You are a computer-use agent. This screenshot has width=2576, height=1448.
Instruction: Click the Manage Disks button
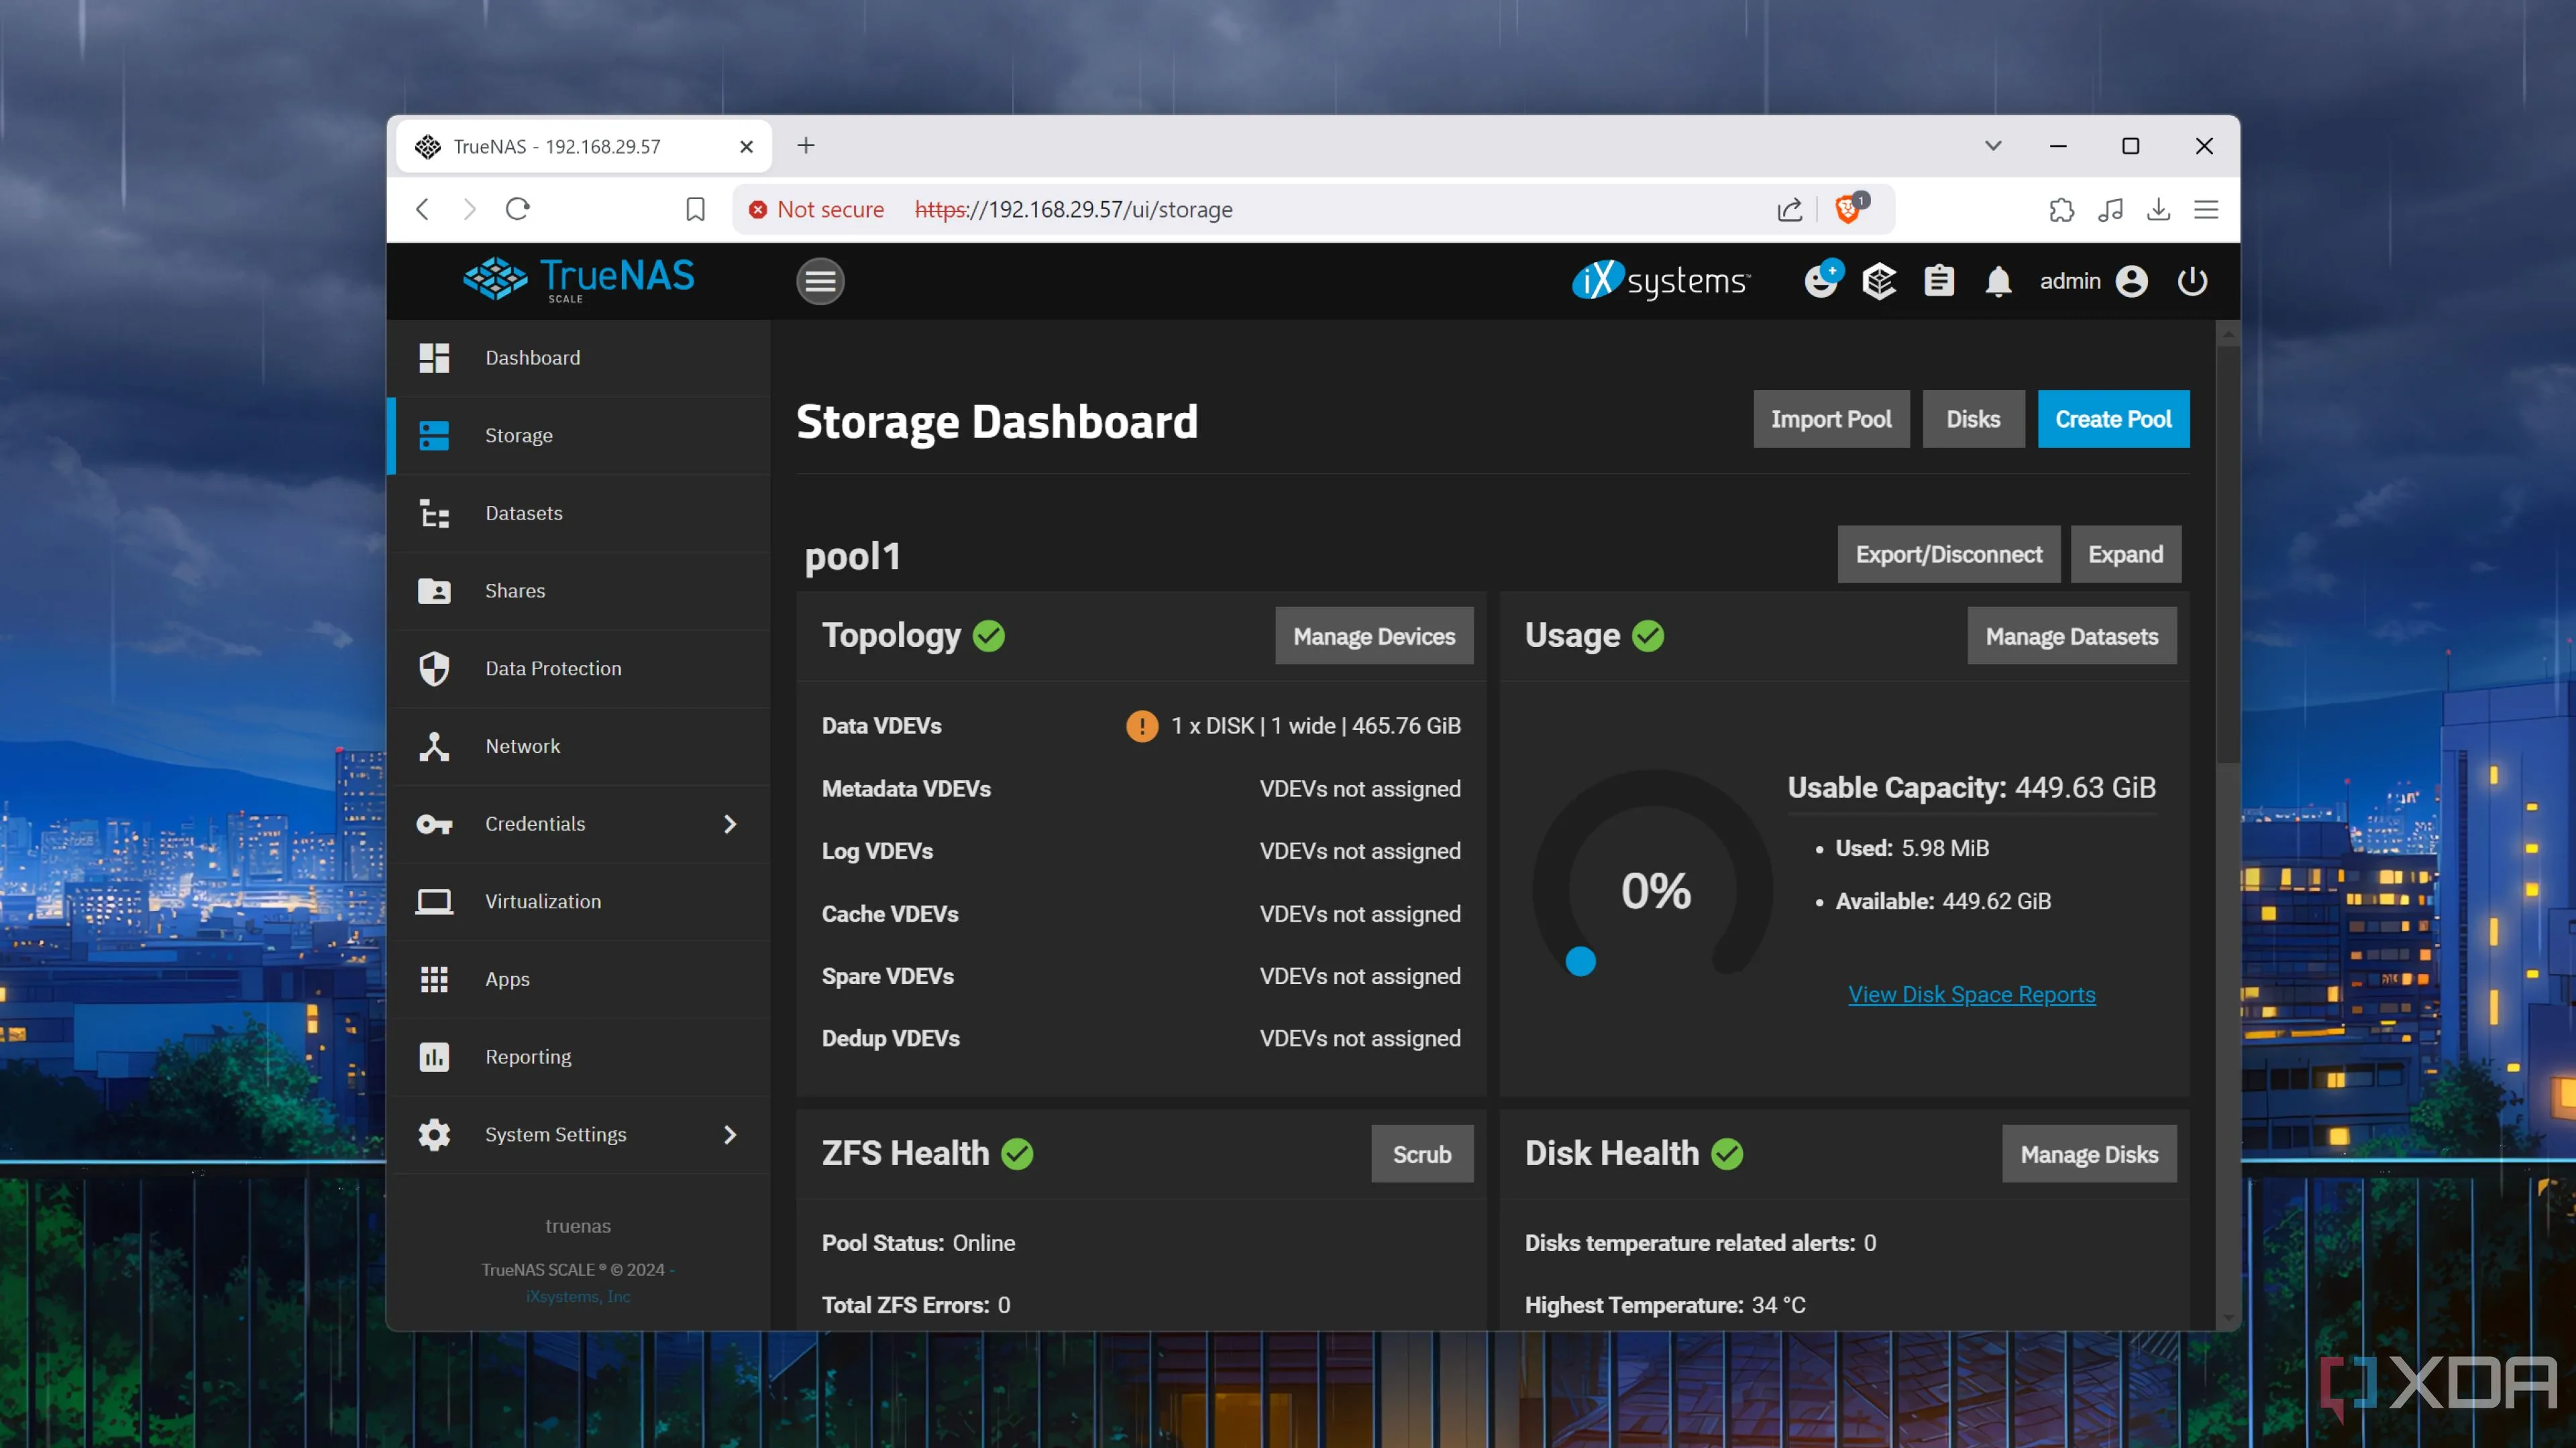tap(2089, 1154)
